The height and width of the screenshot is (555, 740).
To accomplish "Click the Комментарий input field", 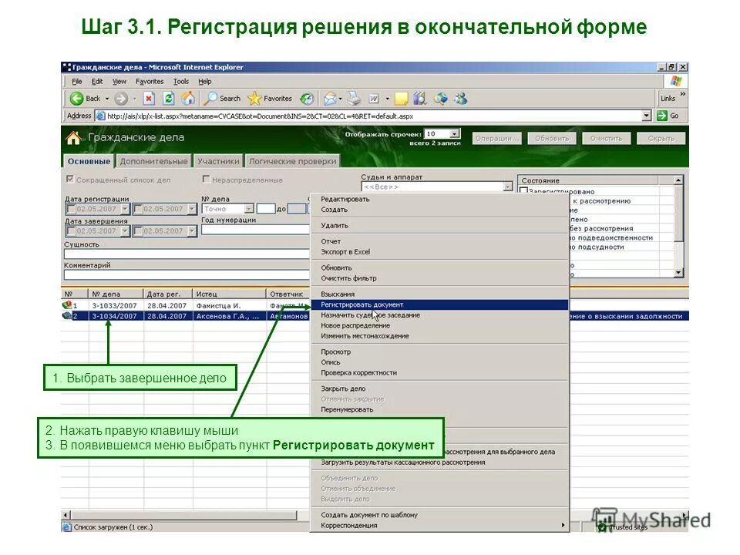I will pos(187,274).
